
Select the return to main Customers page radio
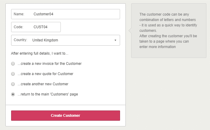tap(13, 94)
